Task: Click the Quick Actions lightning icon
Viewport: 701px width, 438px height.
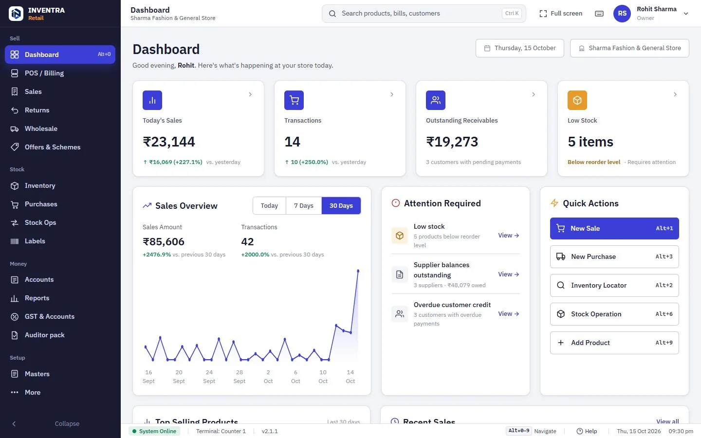Action: click(554, 203)
